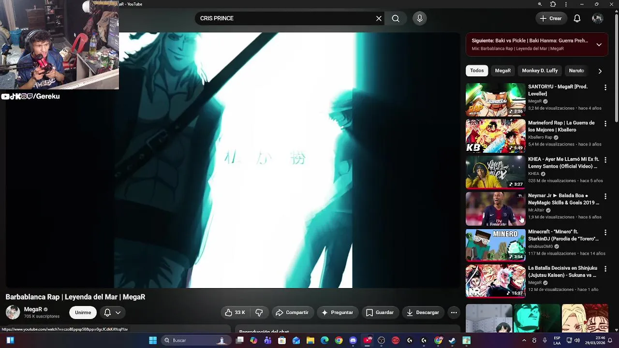The image size is (619, 348).
Task: Open the browser extensions puzzle icon
Action: [x=553, y=4]
